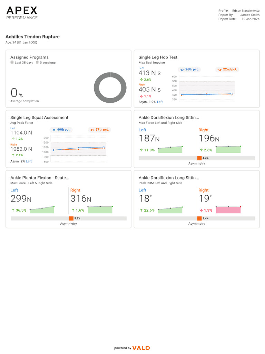Select the 22nd pct. legend badge
Image resolution: width=265 pixels, height=354 pixels.
pyautogui.click(x=227, y=69)
